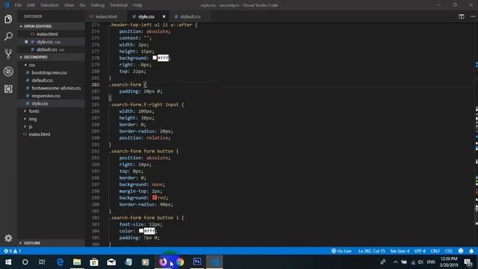The height and width of the screenshot is (269, 478).
Task: Collapse the css folder
Action: click(31, 65)
